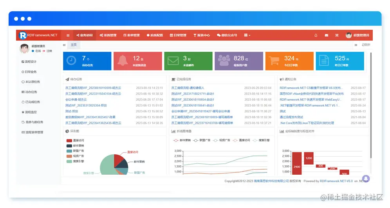The width and height of the screenshot is (390, 208).
Task: Toggle 视频广告 orange swatch in pie legend
Action: 69,156
